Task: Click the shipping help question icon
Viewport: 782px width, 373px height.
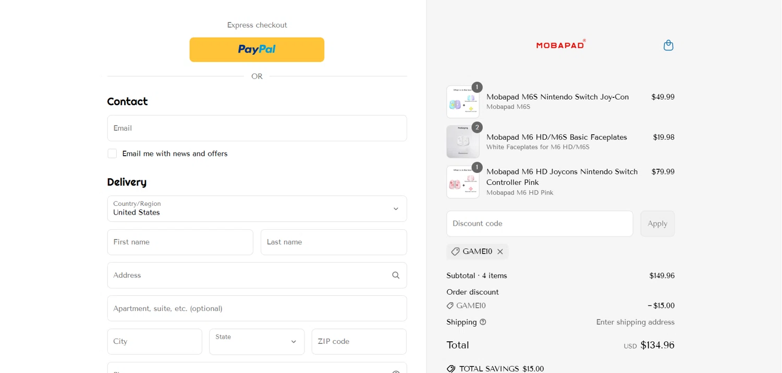Action: [483, 322]
